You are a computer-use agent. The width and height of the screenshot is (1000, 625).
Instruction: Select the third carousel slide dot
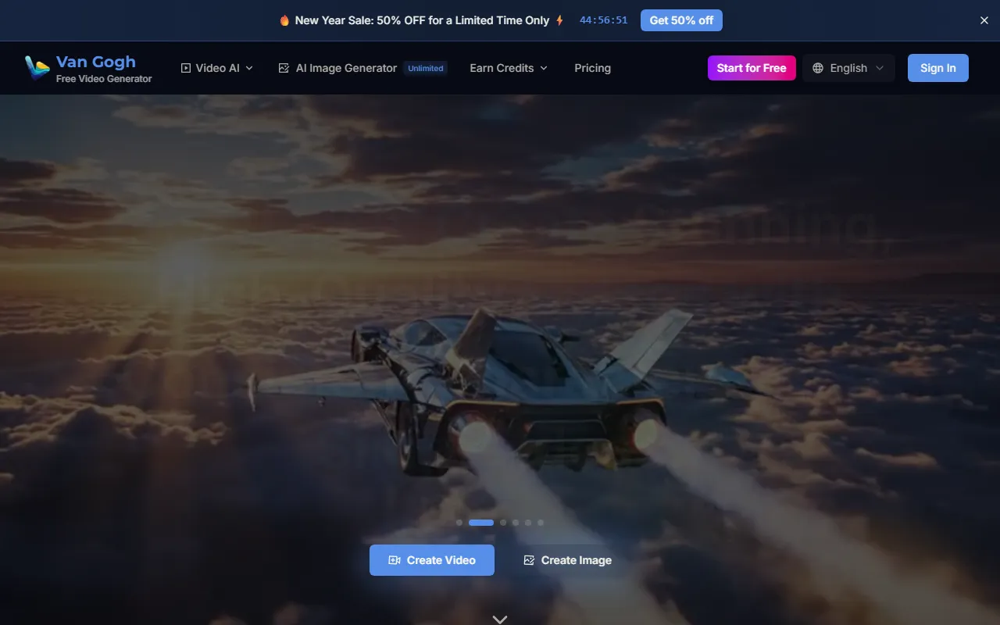point(503,523)
